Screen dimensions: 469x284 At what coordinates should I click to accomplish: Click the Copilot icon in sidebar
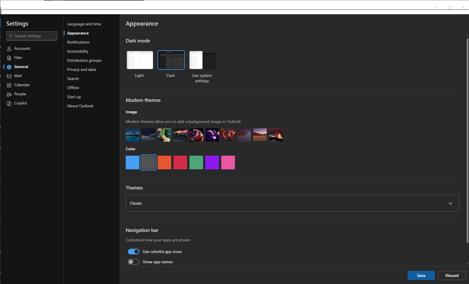(9, 103)
